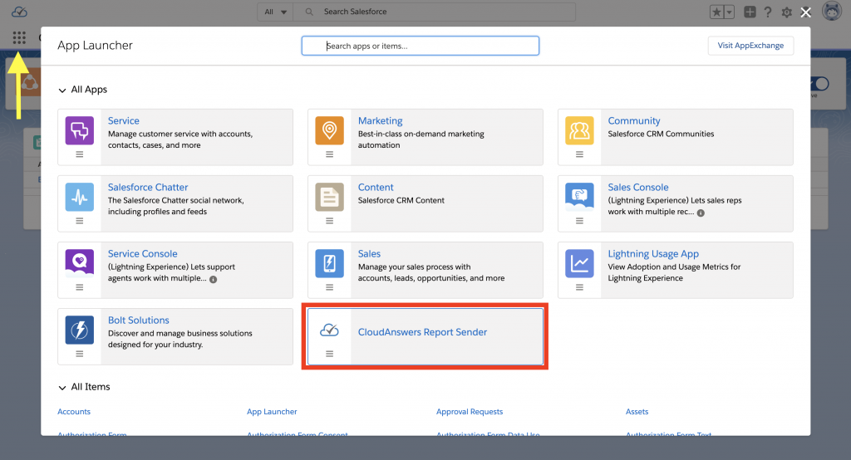Collapse the All Items section

pyautogui.click(x=62, y=387)
